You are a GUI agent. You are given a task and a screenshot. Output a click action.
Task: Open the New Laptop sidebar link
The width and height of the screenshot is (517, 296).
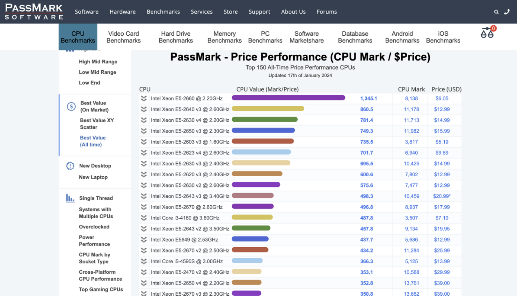(93, 177)
